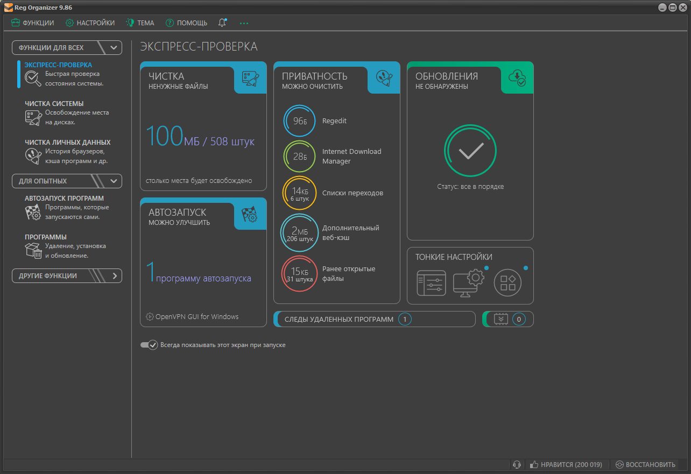691x474 pixels.
Task: Click the ВОССТАНОВИТЬ button in status bar
Action: (645, 464)
